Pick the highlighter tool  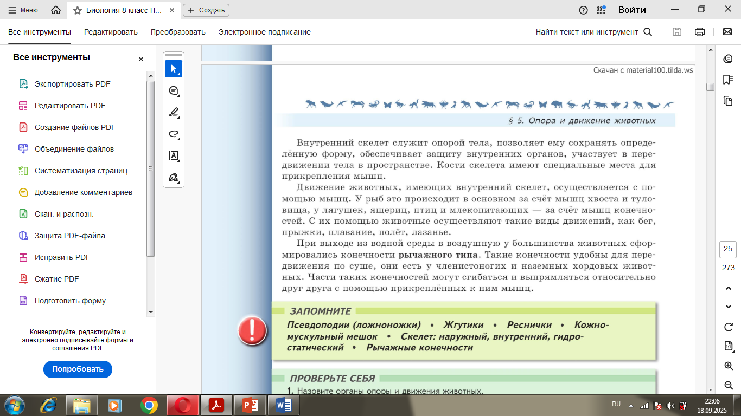tap(173, 113)
